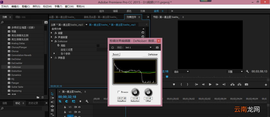Collapse the DeNoiser effect
This screenshot has height=117, width=270.
(52, 41)
